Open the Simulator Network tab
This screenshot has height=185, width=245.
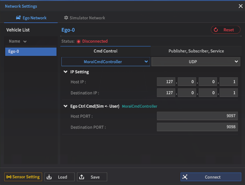(84, 18)
